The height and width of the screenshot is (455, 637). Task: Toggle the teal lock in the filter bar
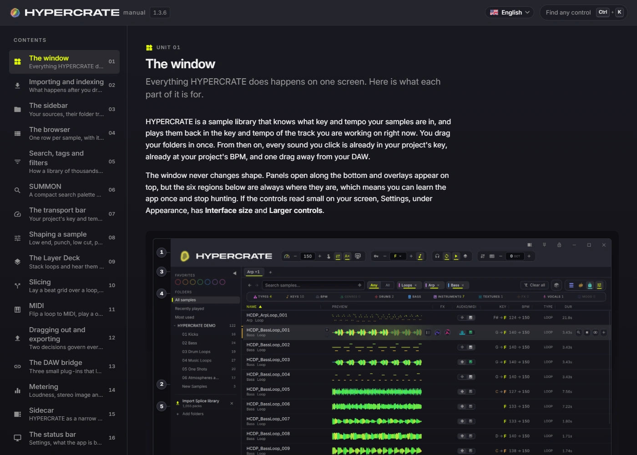(590, 285)
